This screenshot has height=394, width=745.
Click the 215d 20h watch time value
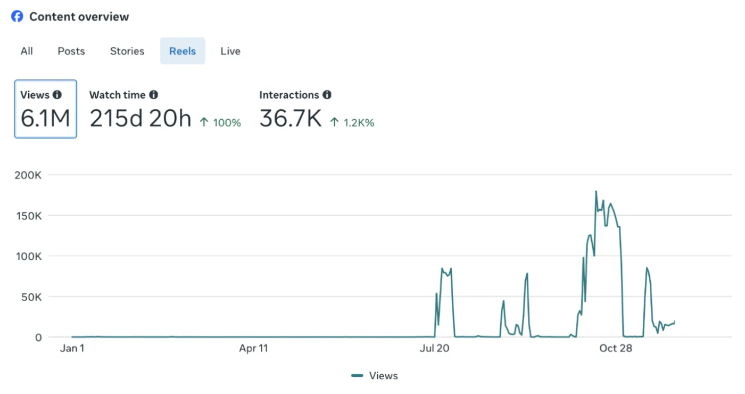pos(140,118)
